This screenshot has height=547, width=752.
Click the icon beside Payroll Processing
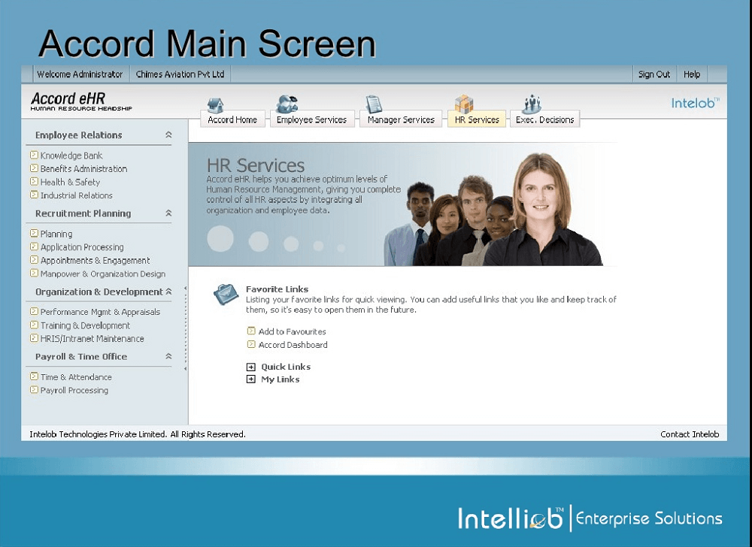(34, 390)
